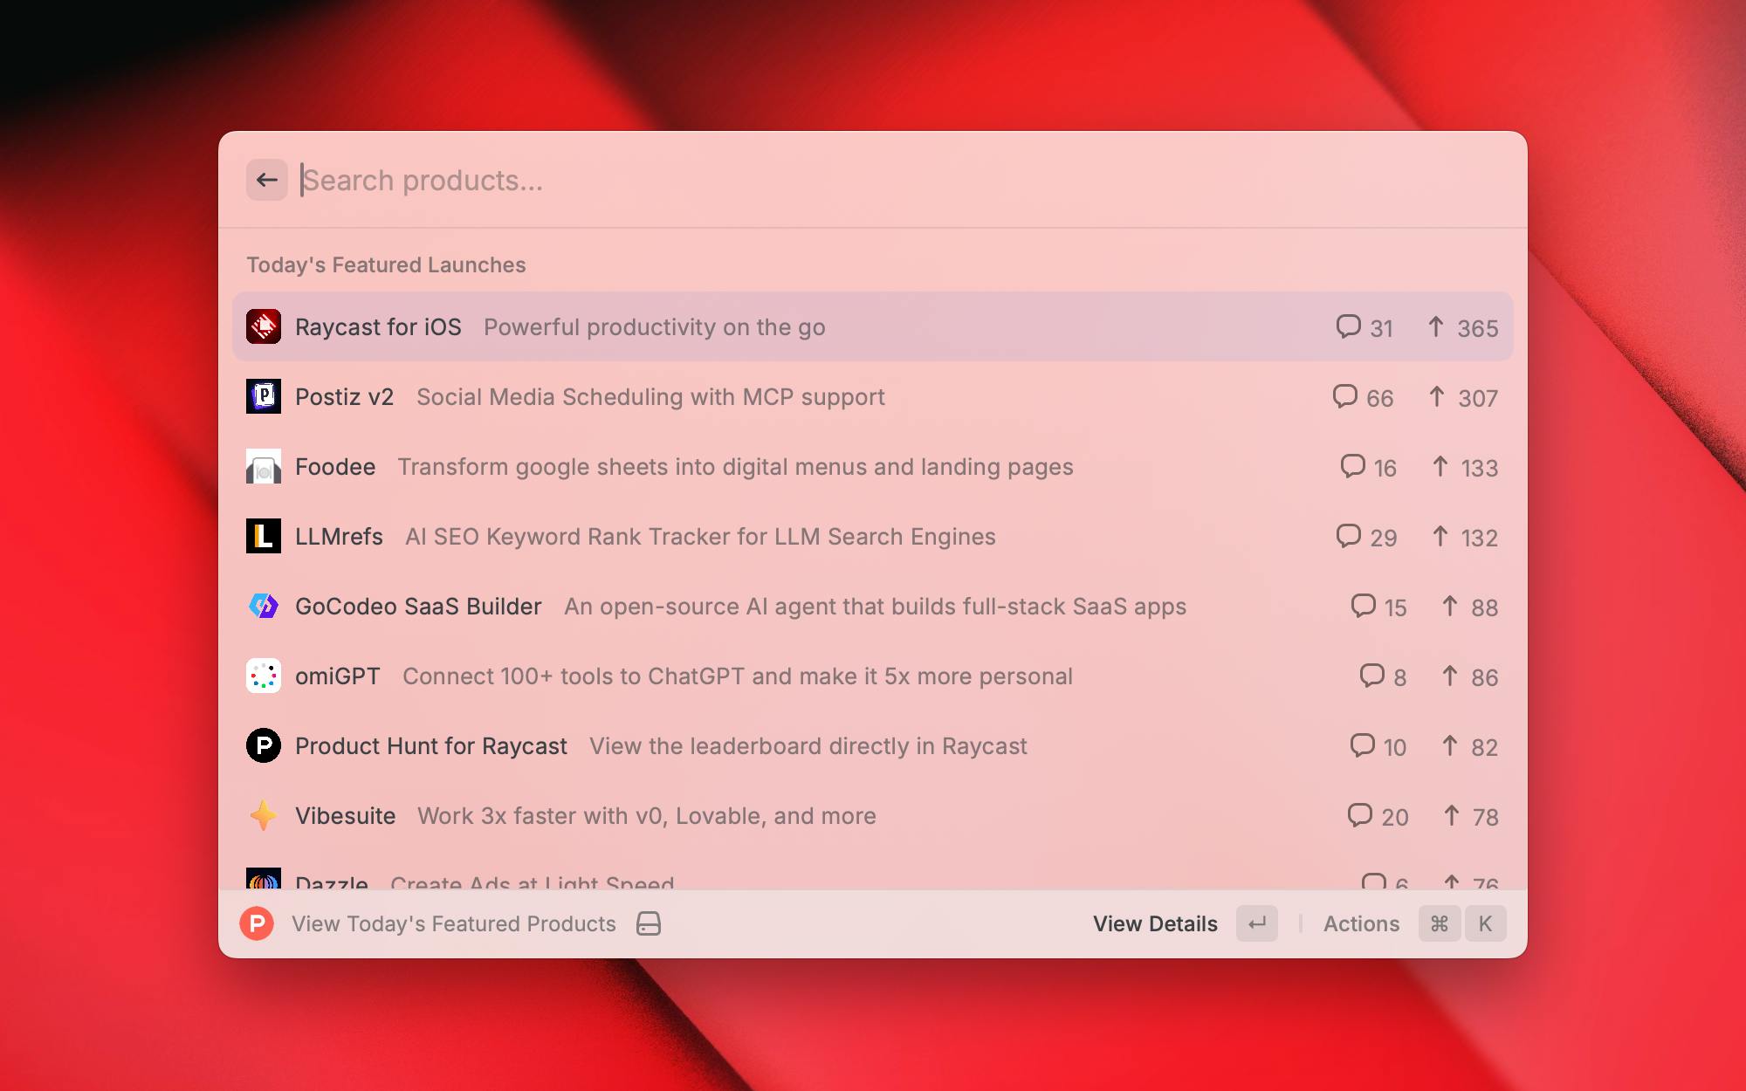Click the Product Hunt logo in footer

[x=257, y=923]
